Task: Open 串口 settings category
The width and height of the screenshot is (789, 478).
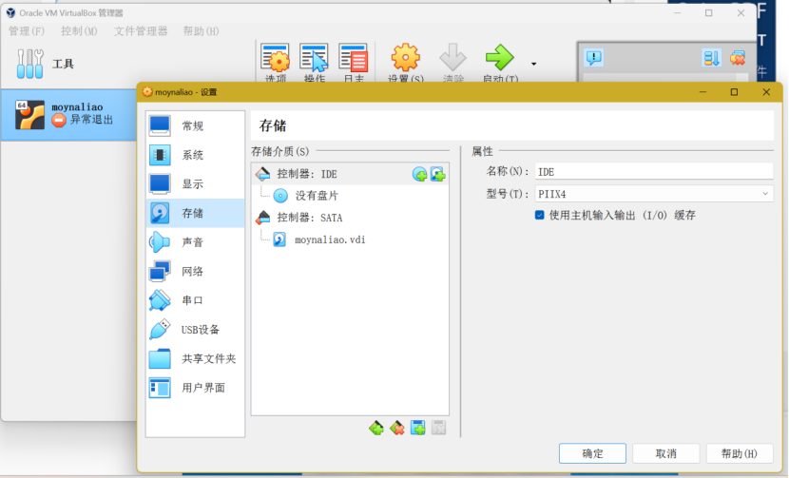Action: 195,300
